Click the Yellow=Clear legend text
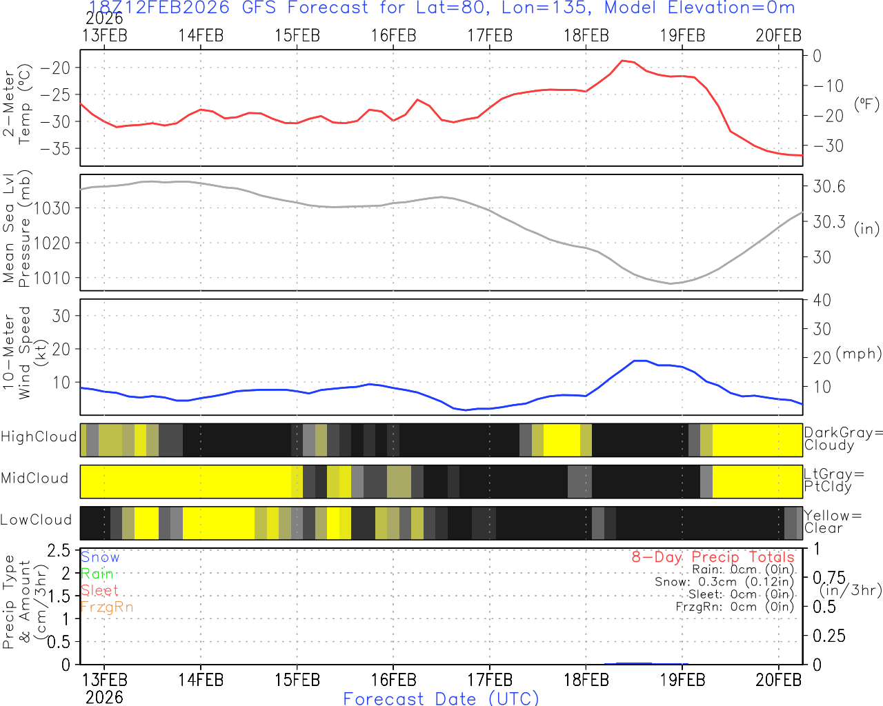 [x=833, y=522]
